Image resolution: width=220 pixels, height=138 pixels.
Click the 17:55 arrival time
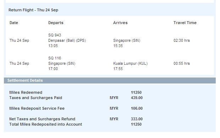point(118,69)
